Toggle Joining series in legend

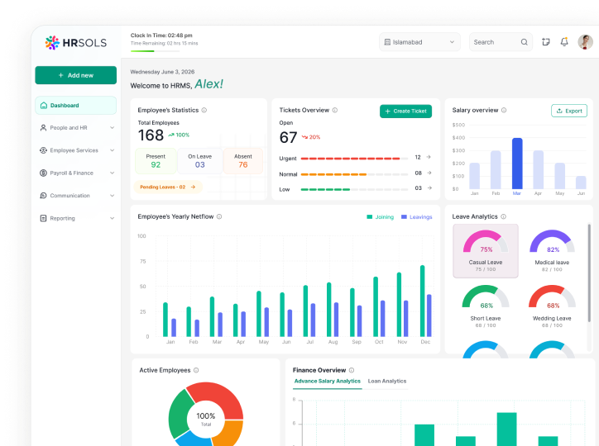coord(380,217)
